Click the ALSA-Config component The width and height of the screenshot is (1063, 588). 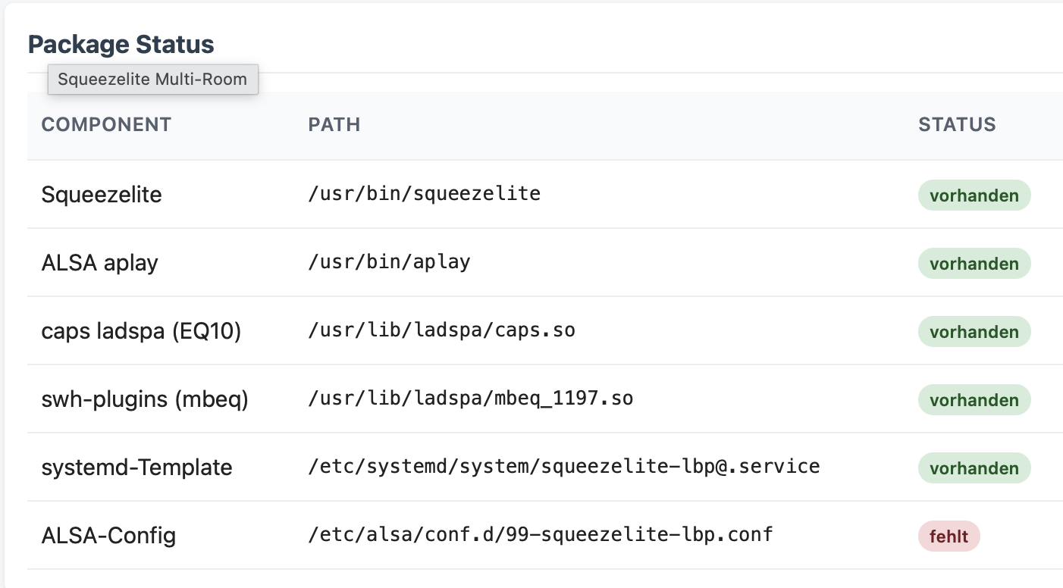[108, 536]
